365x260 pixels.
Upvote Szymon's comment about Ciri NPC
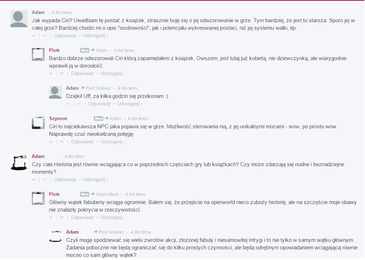point(51,142)
